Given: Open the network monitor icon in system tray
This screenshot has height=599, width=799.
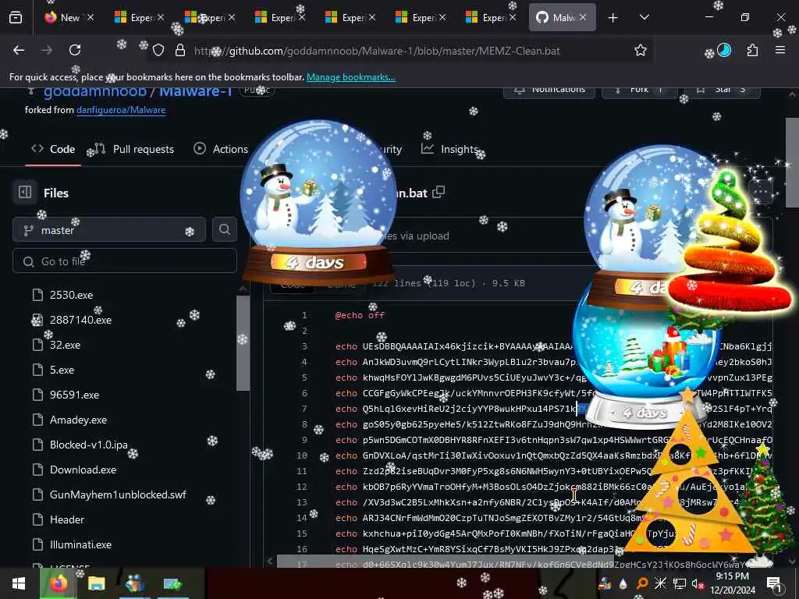Looking at the screenshot, I should pyautogui.click(x=679, y=583).
